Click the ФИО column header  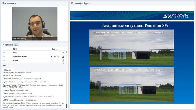coord(15,49)
